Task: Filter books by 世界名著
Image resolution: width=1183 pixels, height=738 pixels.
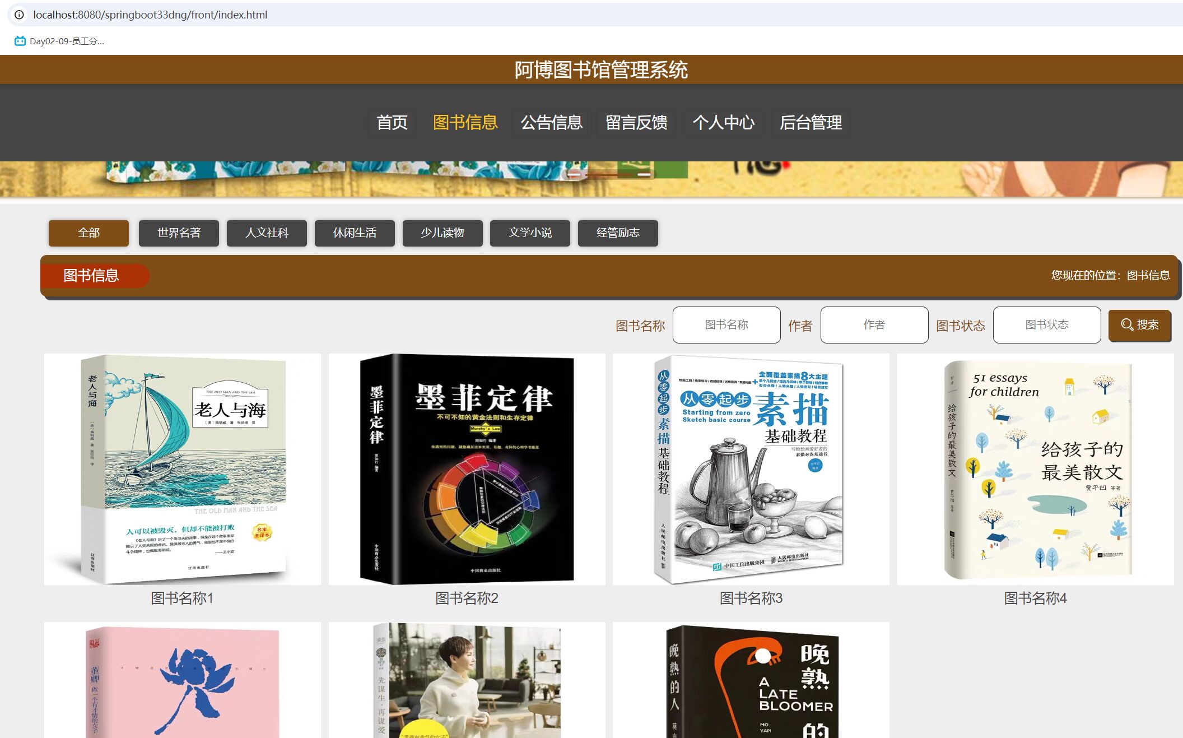Action: coord(179,233)
